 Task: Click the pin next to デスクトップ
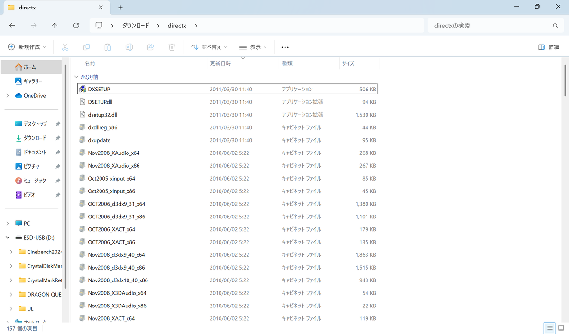tap(58, 124)
